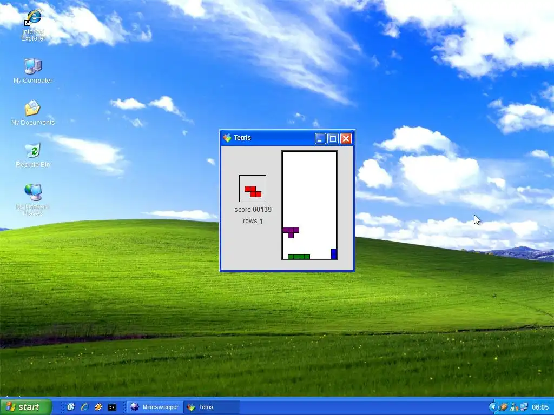
Task: Click the rows 1 counter text
Action: (253, 221)
